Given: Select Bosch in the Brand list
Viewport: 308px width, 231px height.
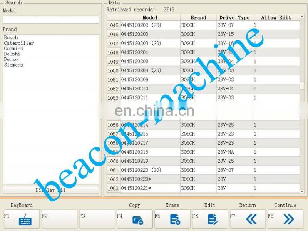Looking at the screenshot, I should click(x=11, y=38).
